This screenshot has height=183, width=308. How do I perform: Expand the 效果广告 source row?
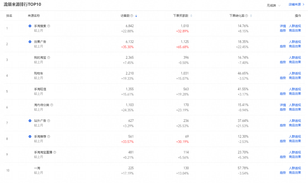click(30, 42)
